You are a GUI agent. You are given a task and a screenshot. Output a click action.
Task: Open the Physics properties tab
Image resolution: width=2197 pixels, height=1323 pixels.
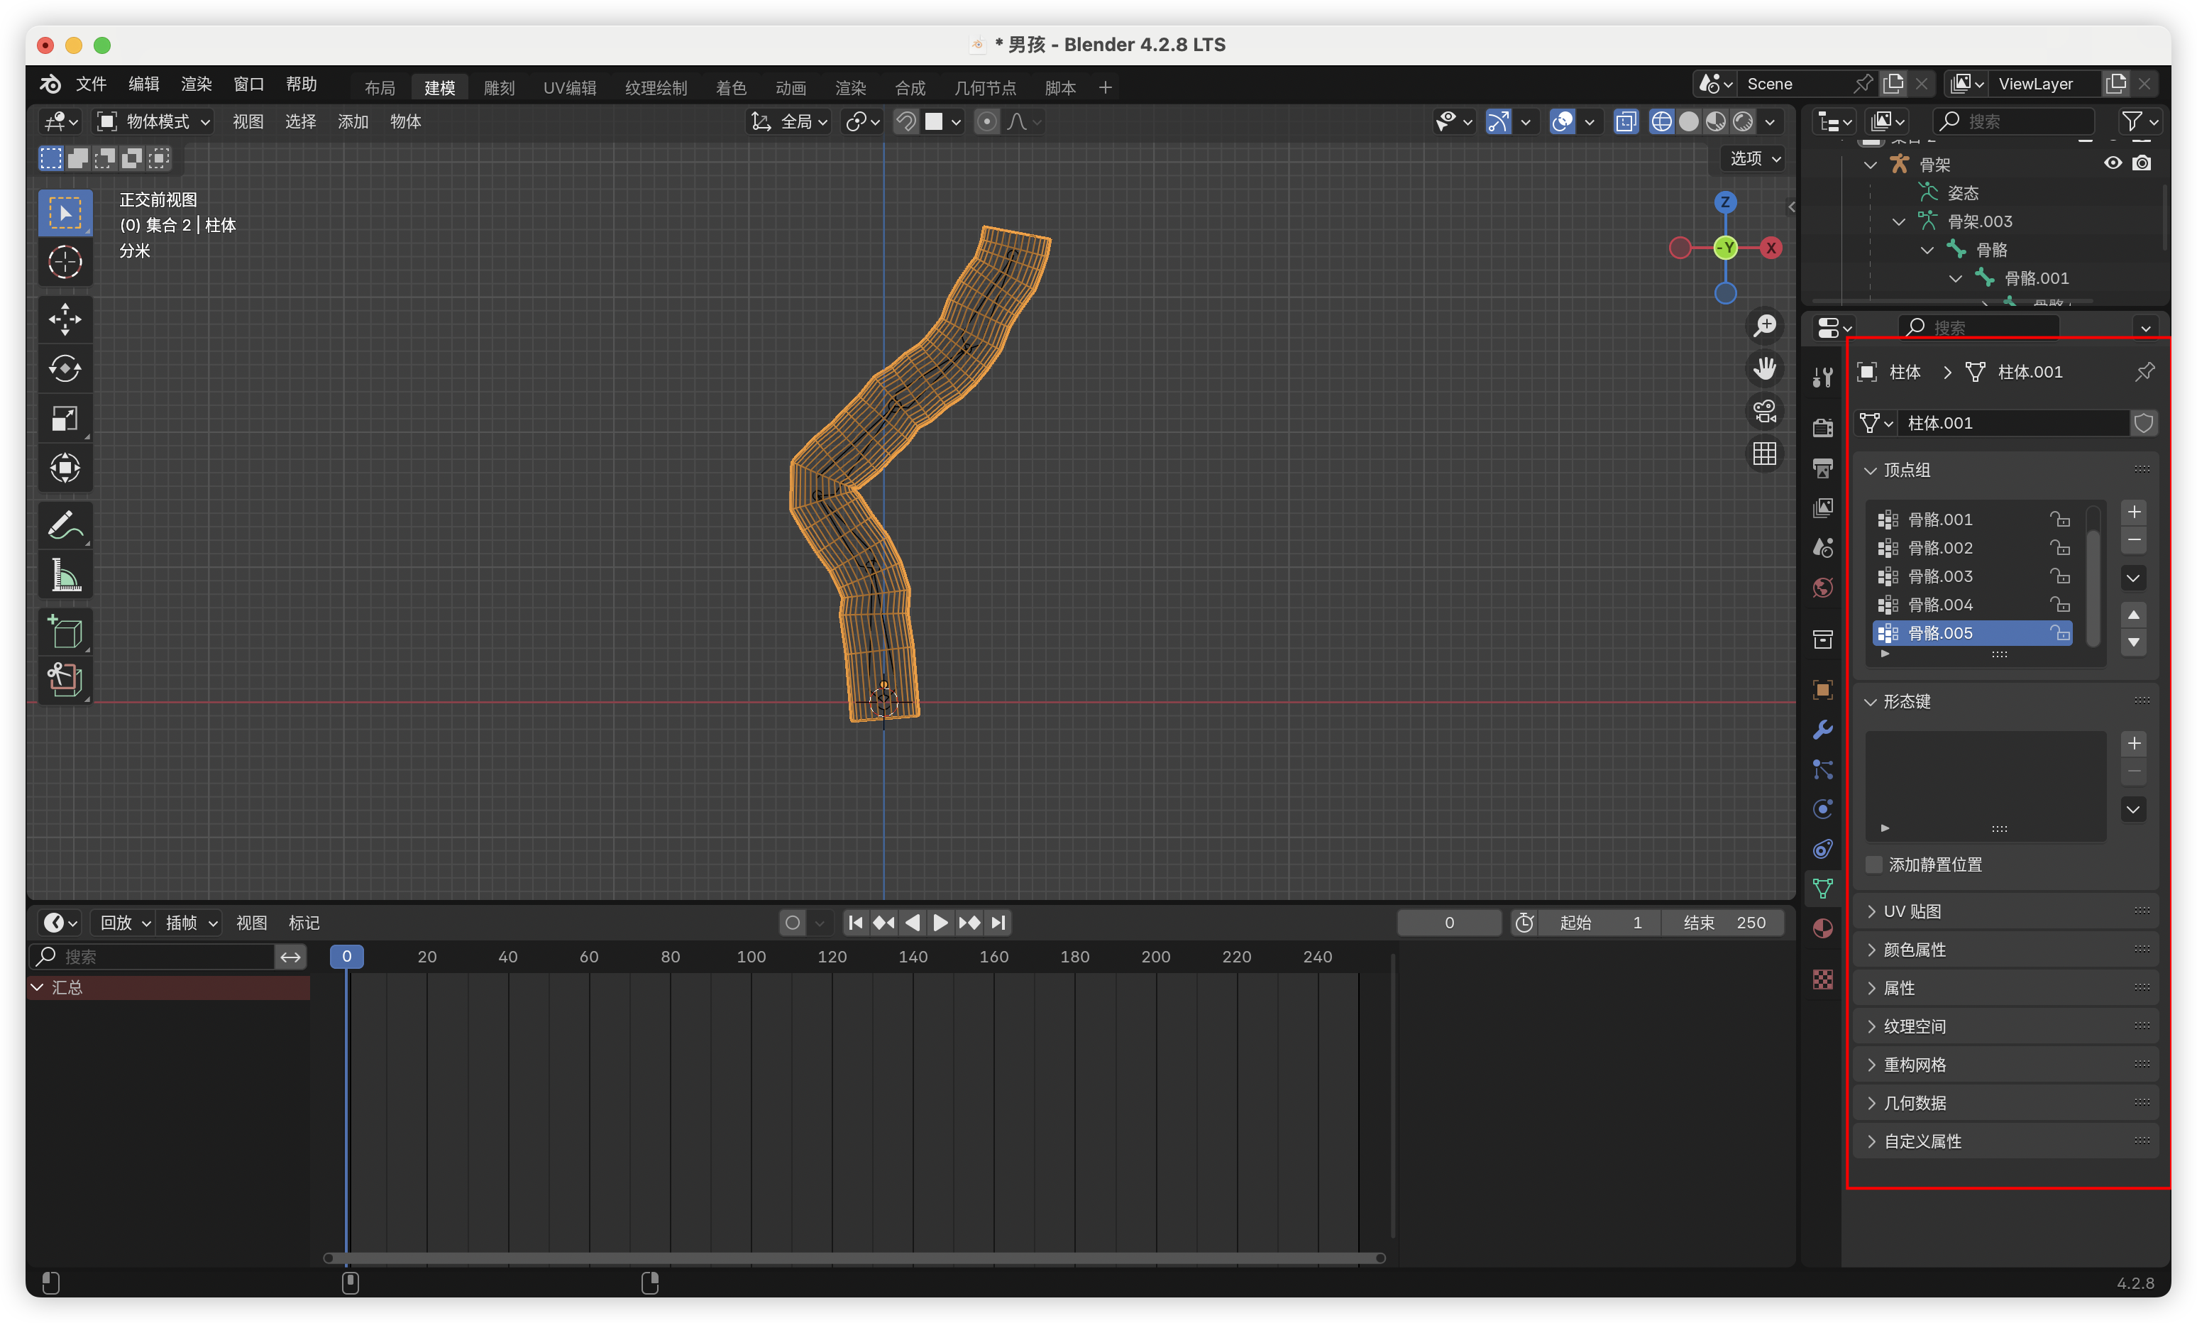pyautogui.click(x=1822, y=810)
